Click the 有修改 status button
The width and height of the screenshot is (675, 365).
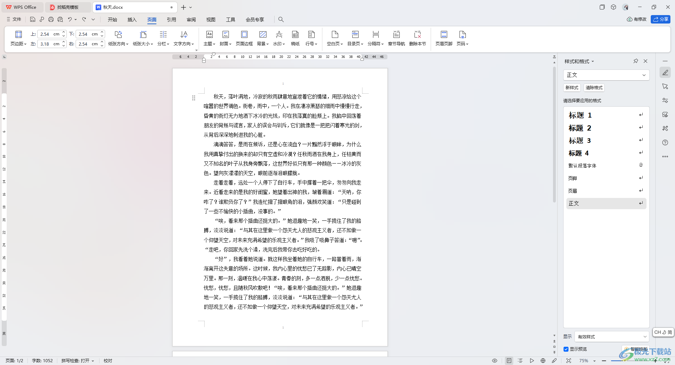pyautogui.click(x=637, y=19)
